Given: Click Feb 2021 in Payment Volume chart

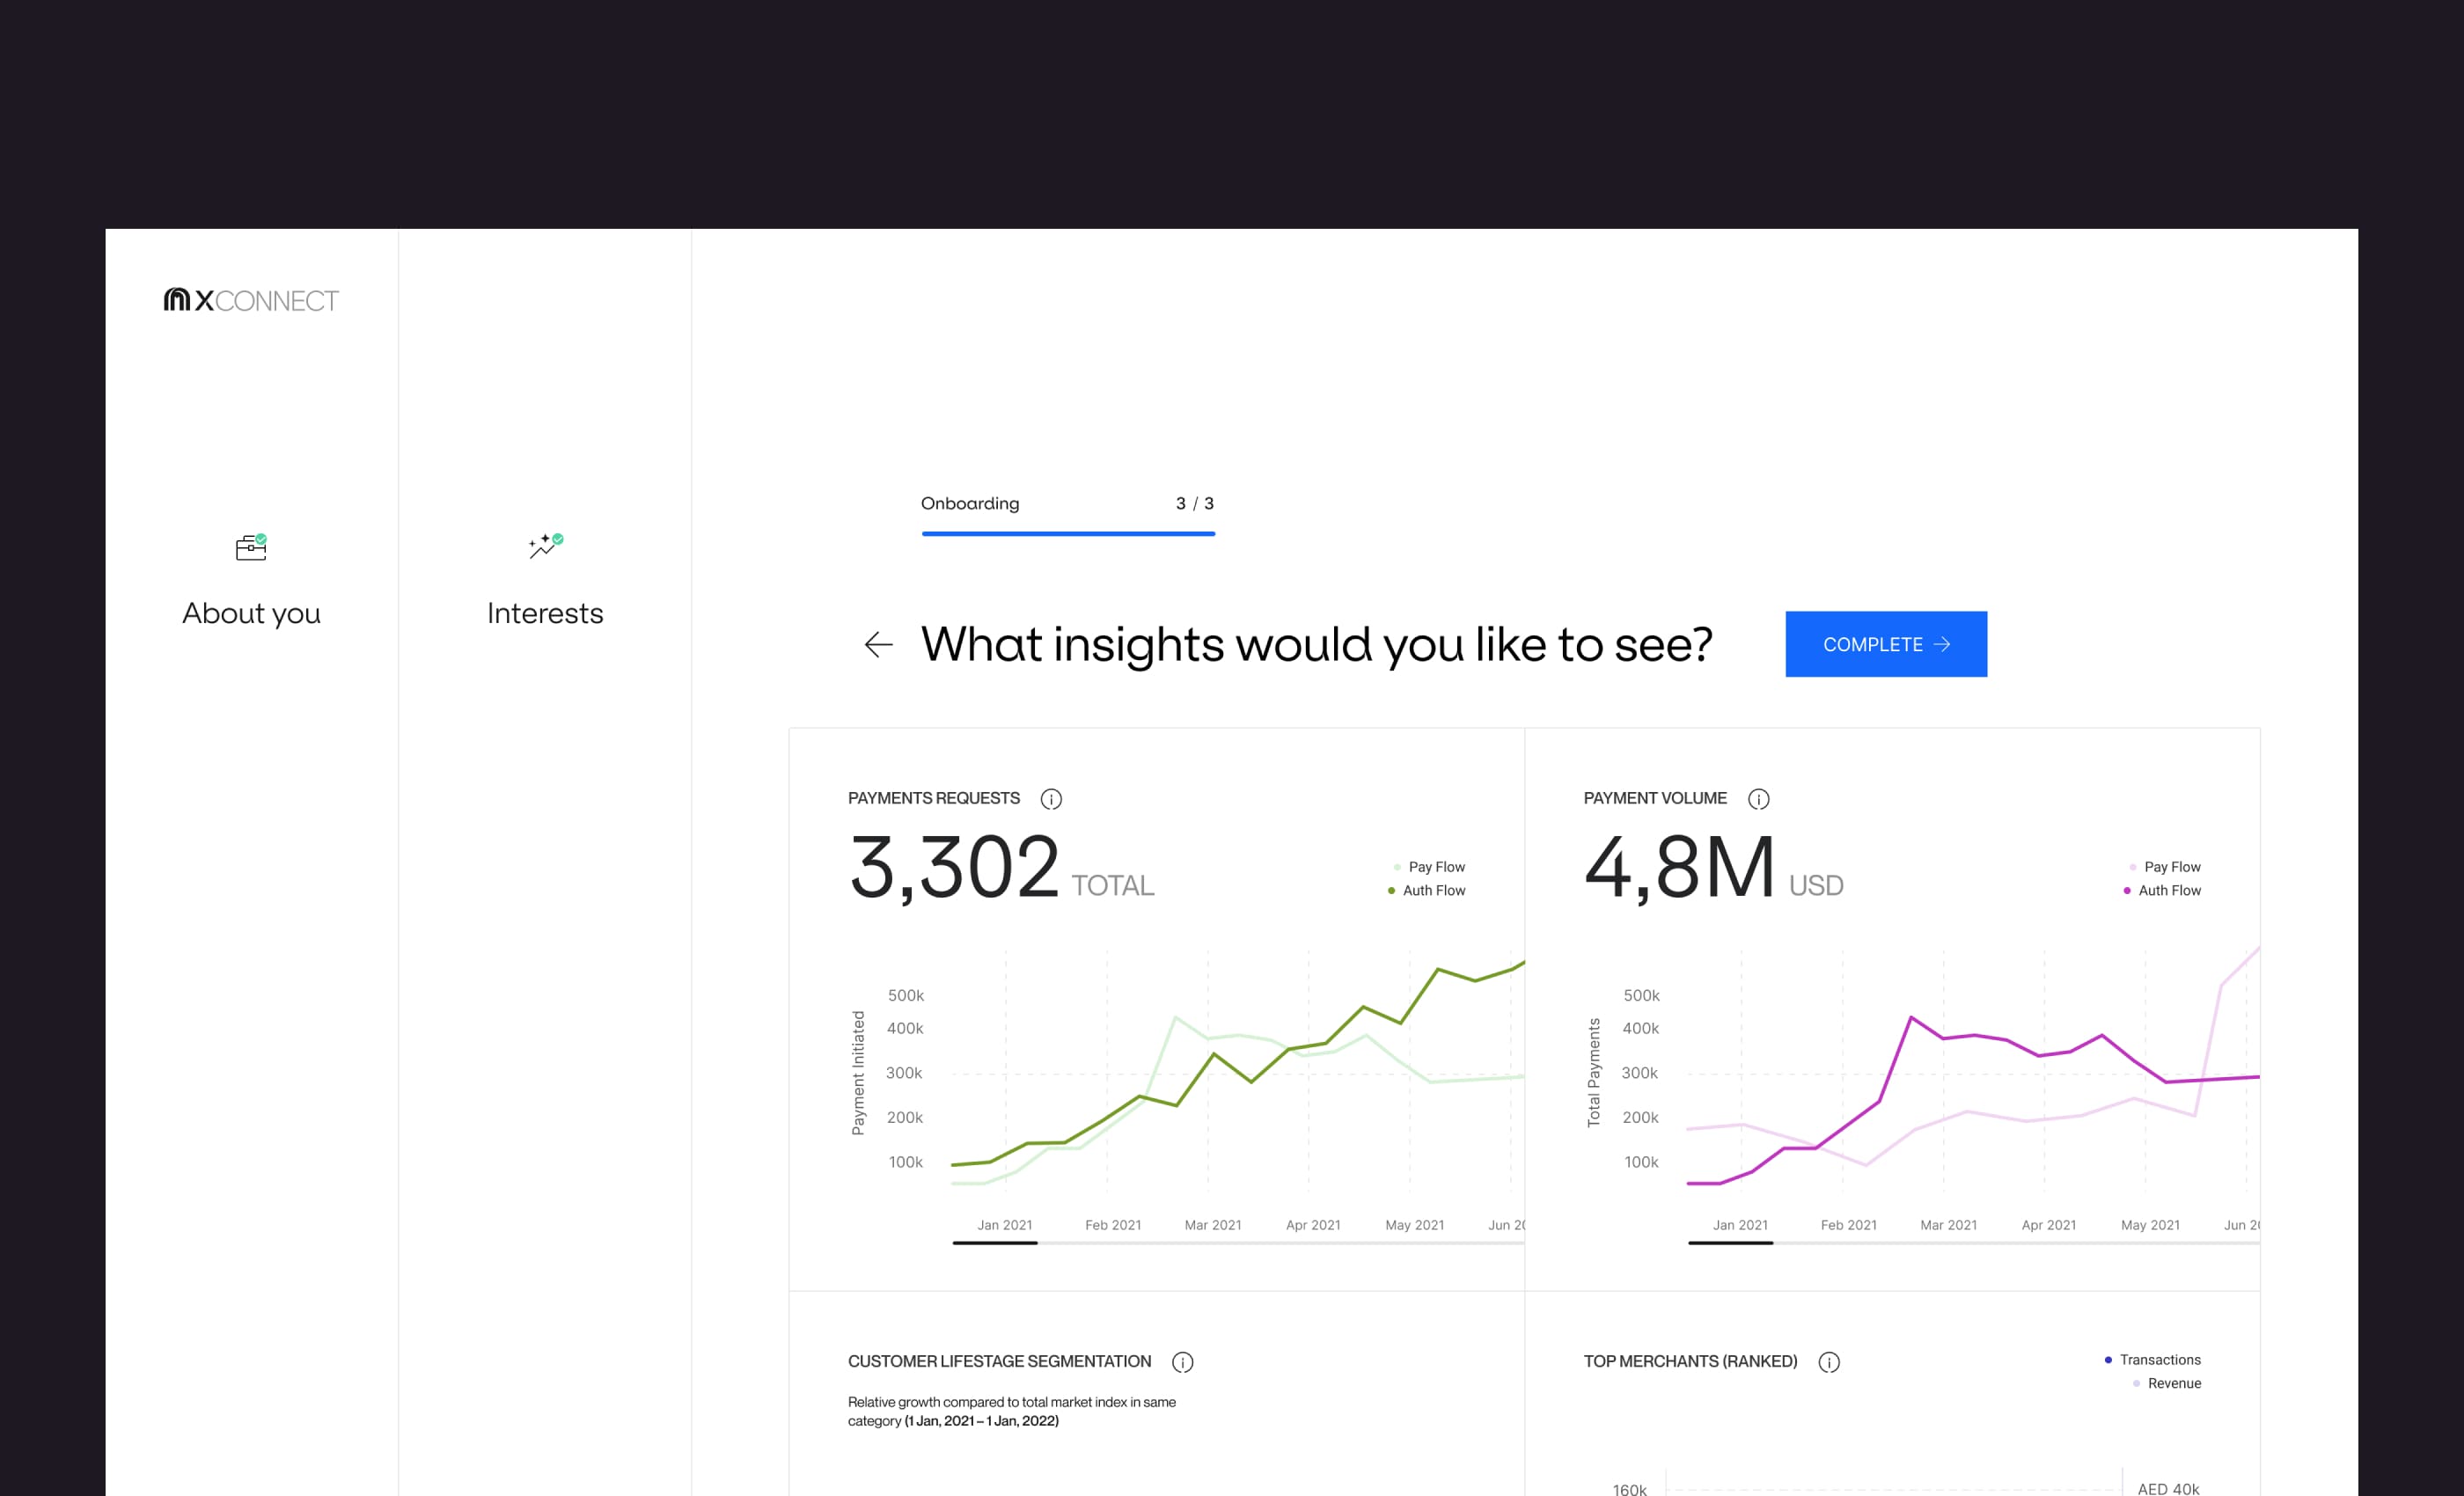Looking at the screenshot, I should point(1848,1225).
